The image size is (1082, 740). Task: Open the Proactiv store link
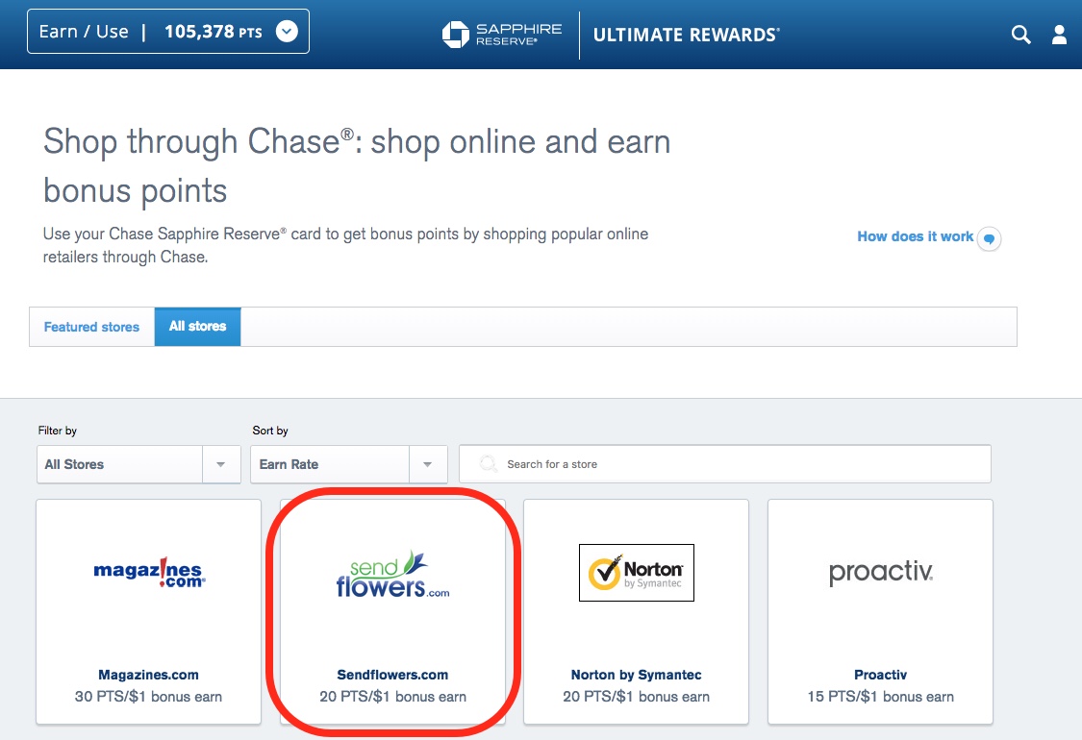880,675
